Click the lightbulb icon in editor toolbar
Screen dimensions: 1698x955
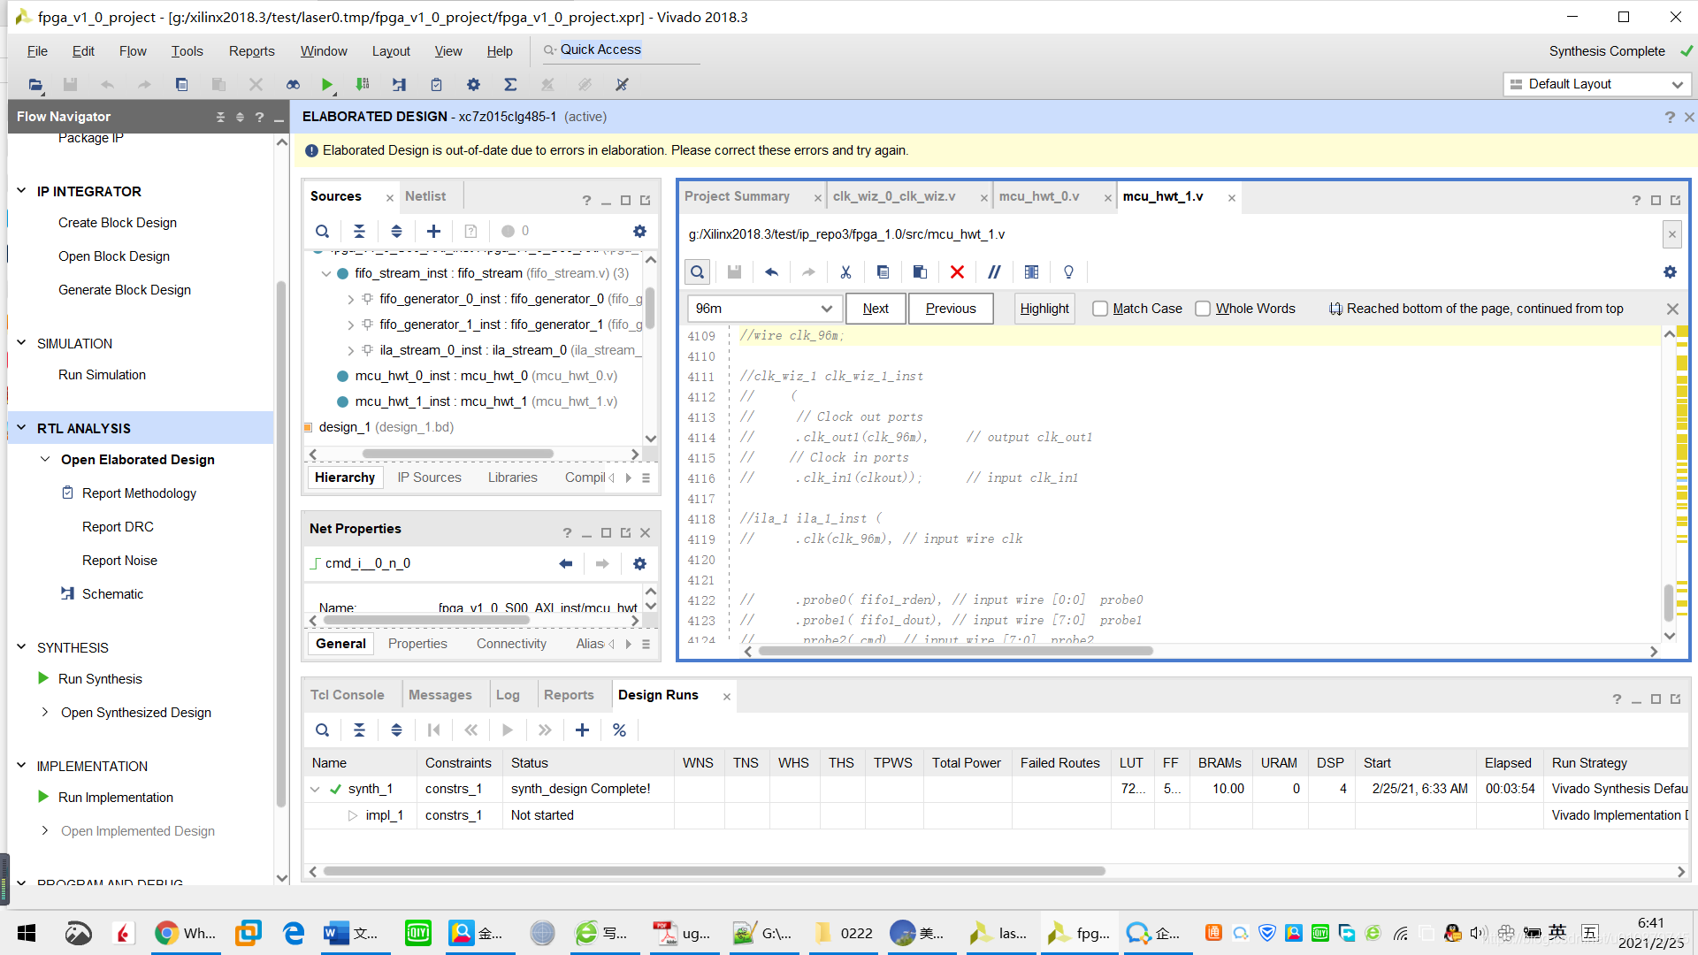point(1068,272)
